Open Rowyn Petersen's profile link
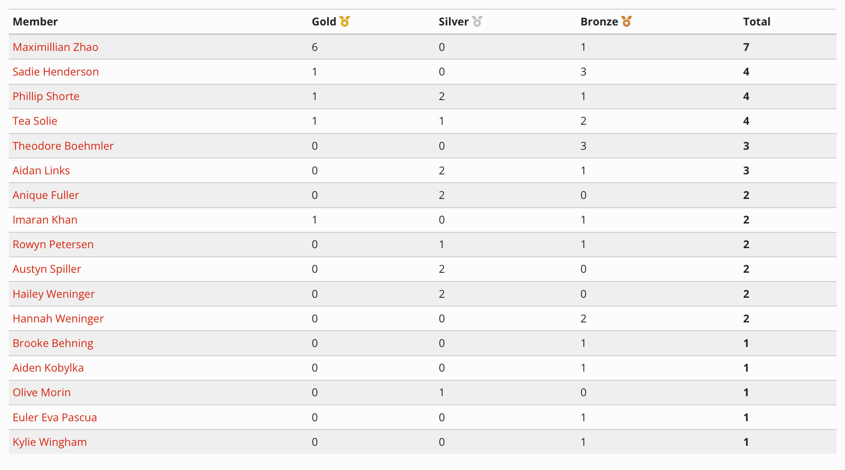Screen dimensions: 845x470 (x=53, y=244)
